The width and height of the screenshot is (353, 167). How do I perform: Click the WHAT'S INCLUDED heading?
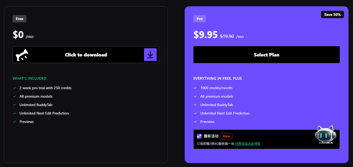tap(30, 78)
